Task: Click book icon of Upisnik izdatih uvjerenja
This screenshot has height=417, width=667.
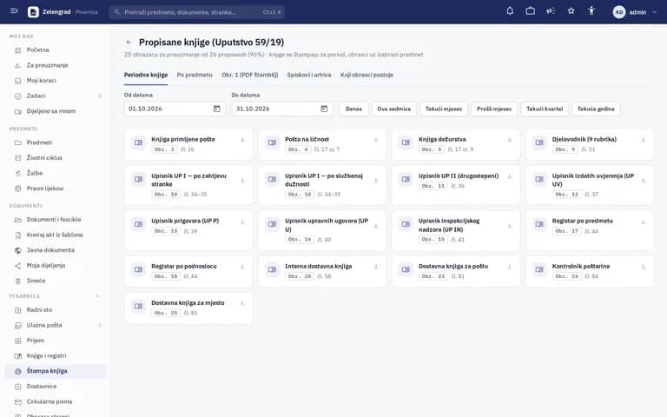Action: point(539,179)
